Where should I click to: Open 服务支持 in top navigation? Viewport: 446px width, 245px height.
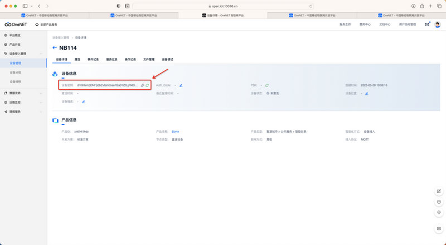tap(345, 25)
